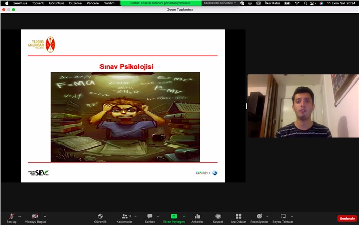Open the Sohbet chat panel
Screen dimensions: 359x225
tap(150, 218)
